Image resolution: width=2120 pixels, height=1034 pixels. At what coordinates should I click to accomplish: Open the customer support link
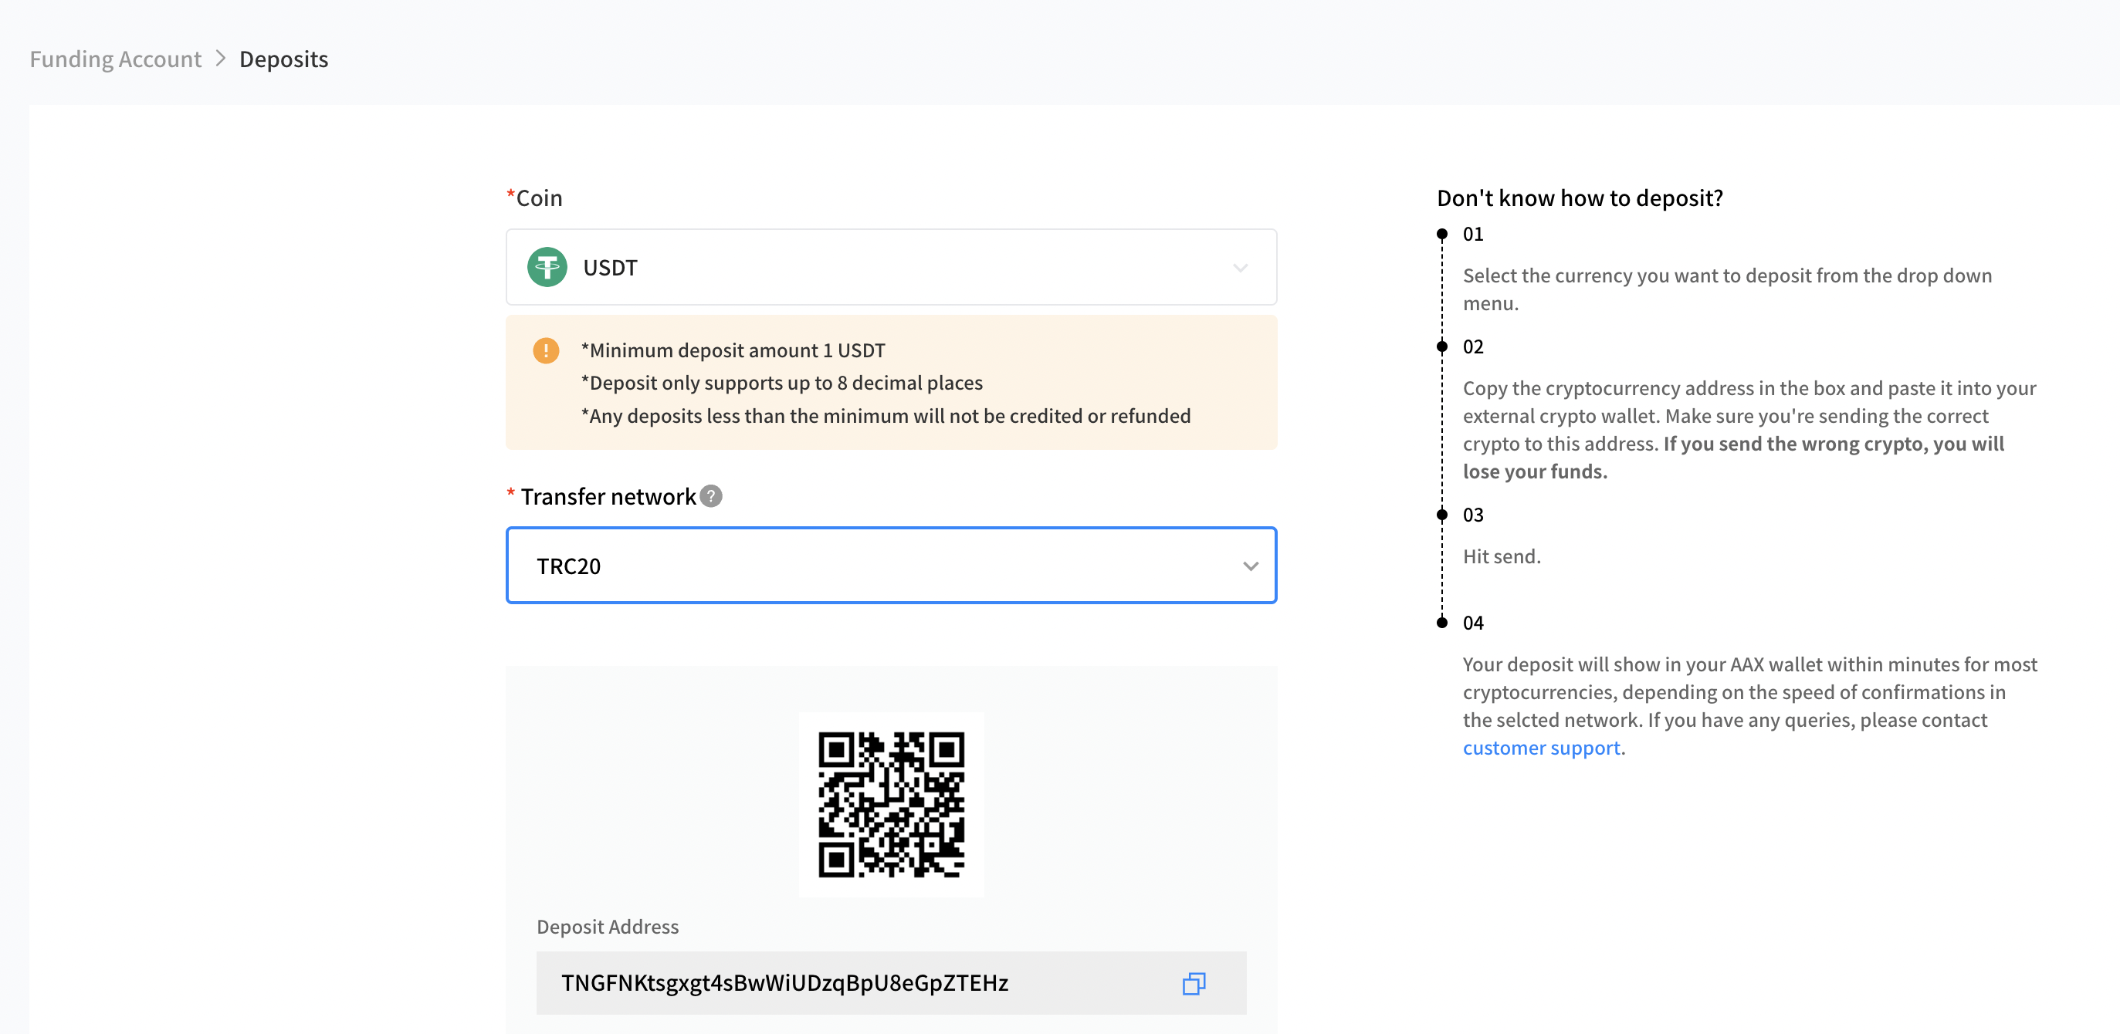coord(1541,748)
